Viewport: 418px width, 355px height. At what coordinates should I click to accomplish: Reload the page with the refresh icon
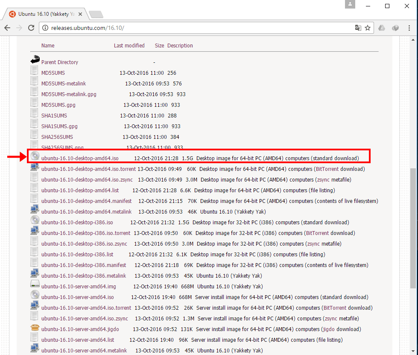31,28
